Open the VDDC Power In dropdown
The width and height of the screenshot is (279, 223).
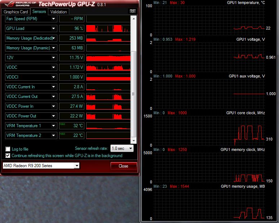point(53,106)
